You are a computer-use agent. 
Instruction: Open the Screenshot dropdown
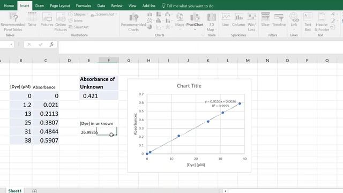[x=104, y=14]
